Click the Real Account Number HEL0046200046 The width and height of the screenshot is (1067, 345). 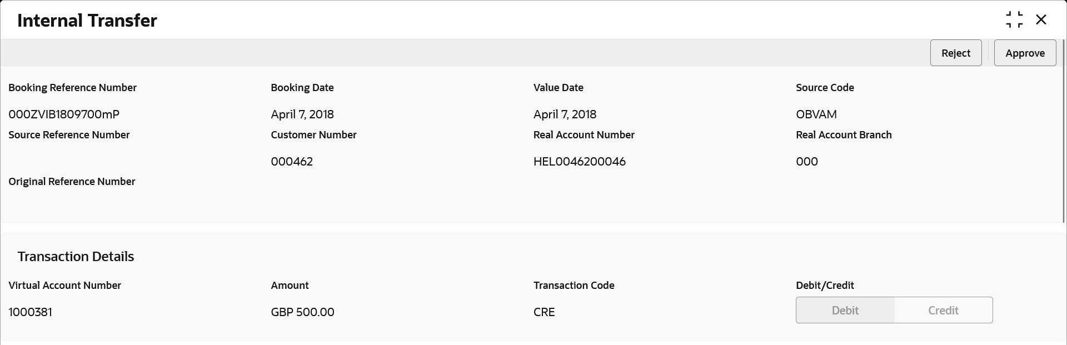coord(580,161)
